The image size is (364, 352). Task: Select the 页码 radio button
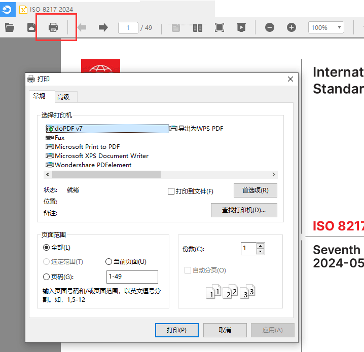47,277
